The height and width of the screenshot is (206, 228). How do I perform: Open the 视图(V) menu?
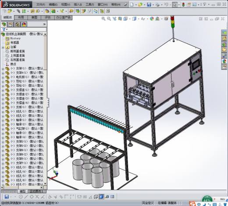(x=66, y=4)
